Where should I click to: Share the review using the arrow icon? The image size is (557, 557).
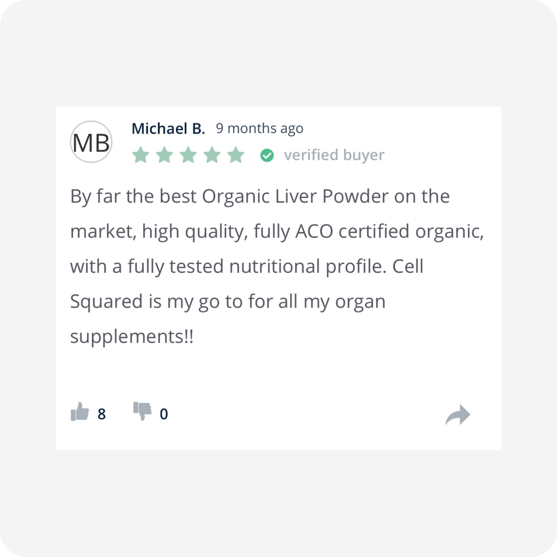point(458,415)
